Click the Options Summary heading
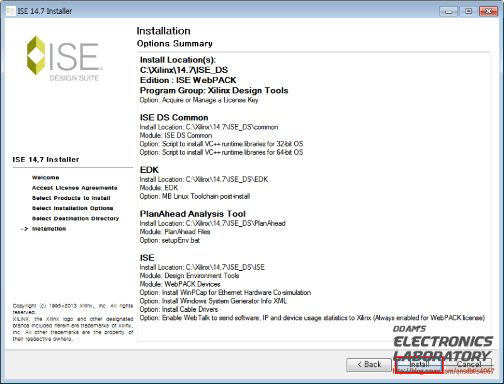Screen dimensions: 504x384 pyautogui.click(x=175, y=43)
